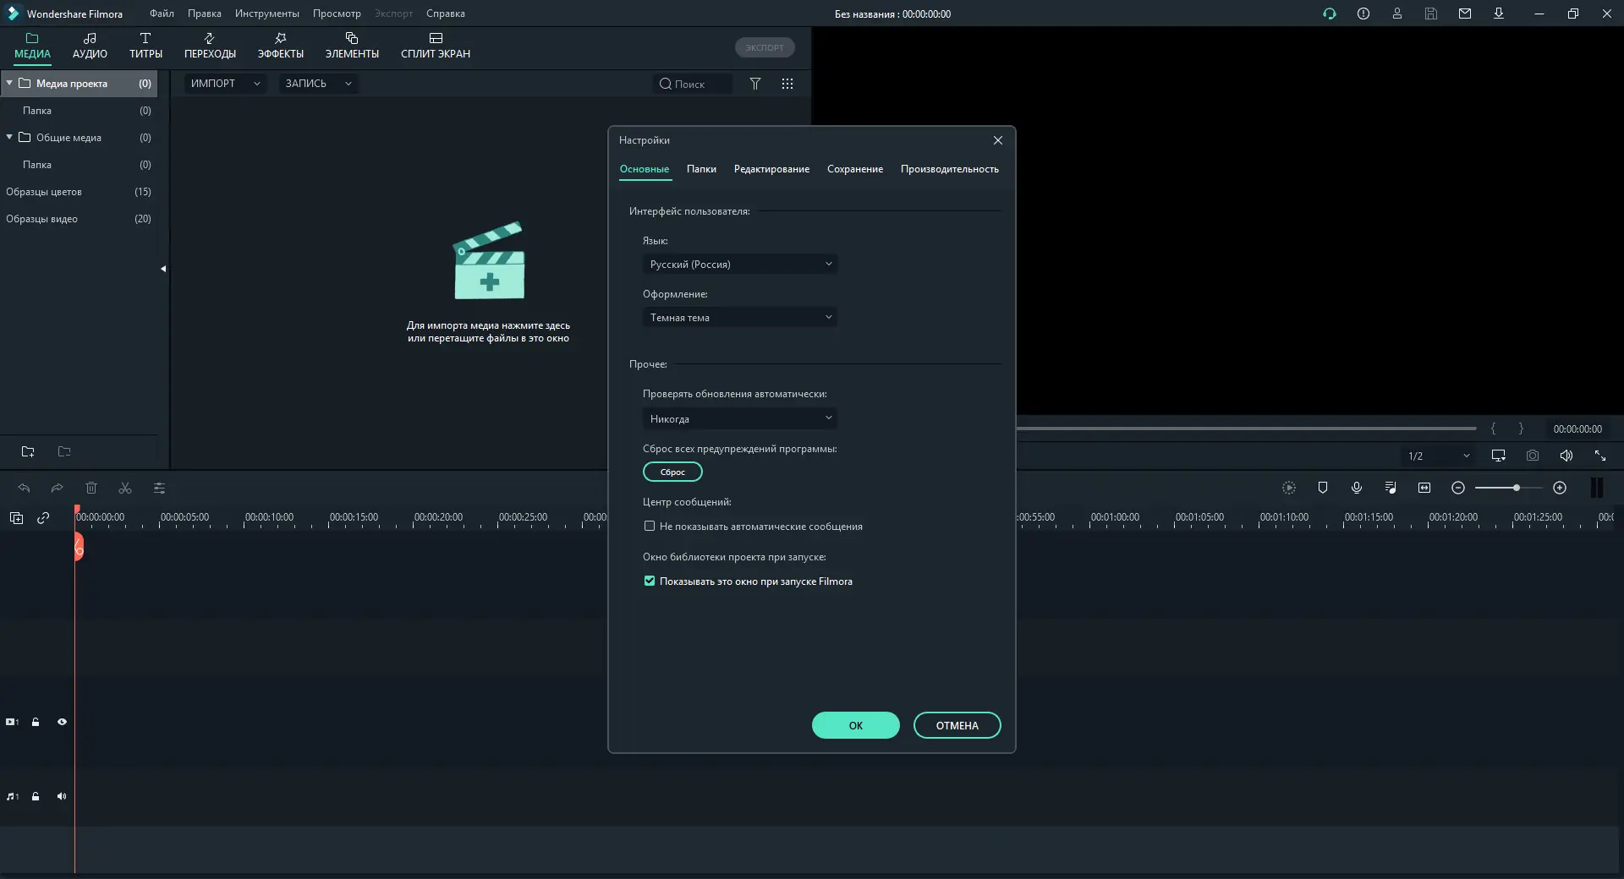Confirm settings with the OK button

855,725
